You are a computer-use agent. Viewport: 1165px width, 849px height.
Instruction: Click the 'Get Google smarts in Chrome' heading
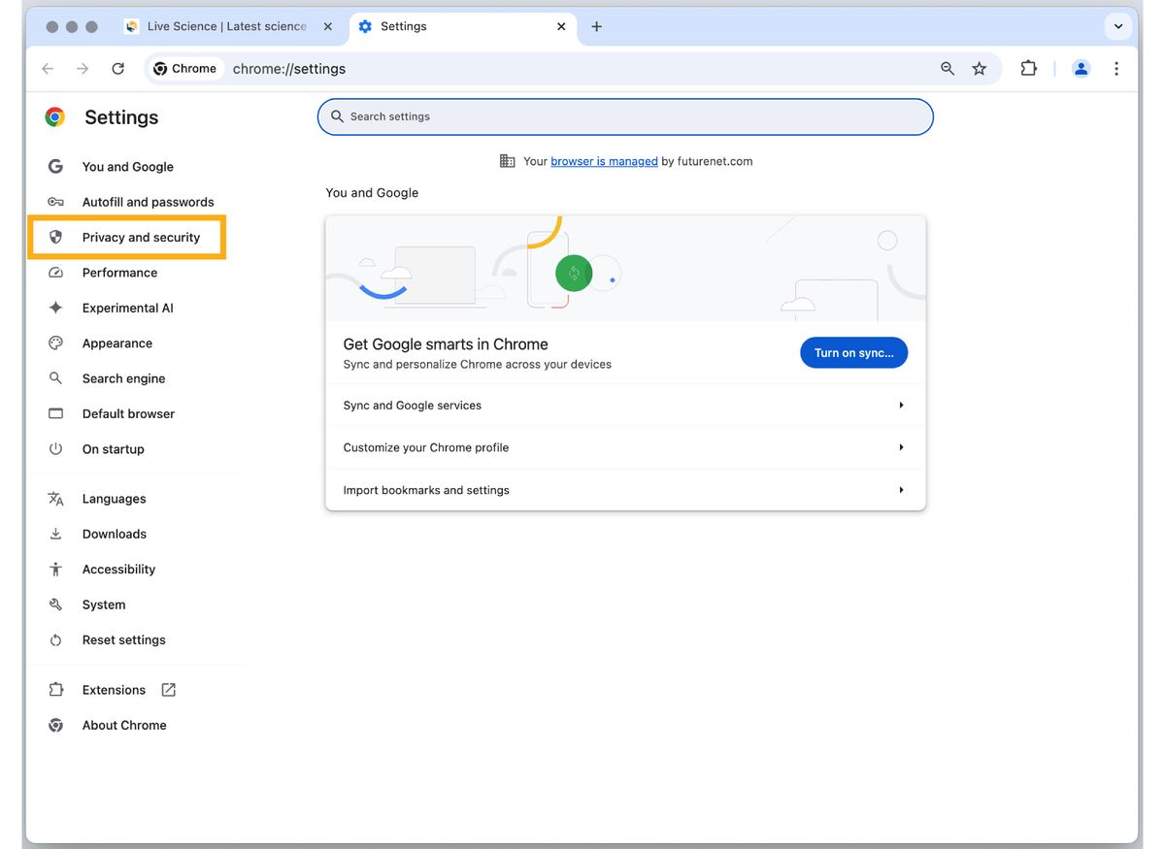click(445, 344)
